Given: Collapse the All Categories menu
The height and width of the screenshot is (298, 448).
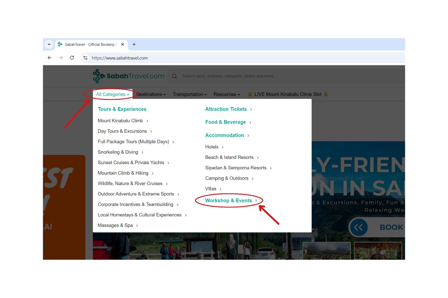Looking at the screenshot, I should [x=113, y=94].
